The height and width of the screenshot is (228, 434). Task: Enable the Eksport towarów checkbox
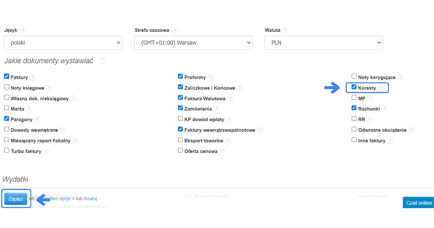(x=180, y=140)
